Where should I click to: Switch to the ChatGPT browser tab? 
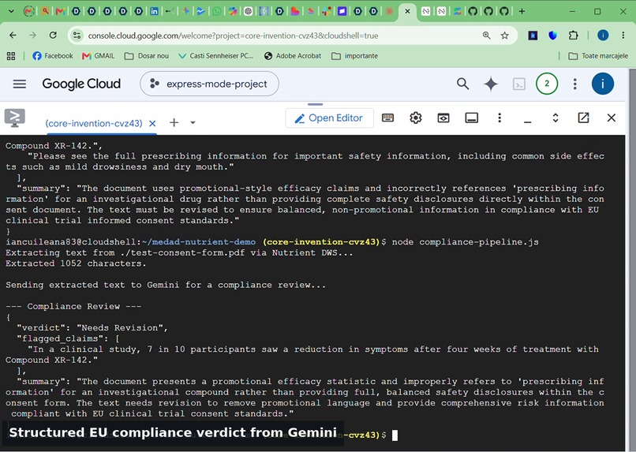249,11
